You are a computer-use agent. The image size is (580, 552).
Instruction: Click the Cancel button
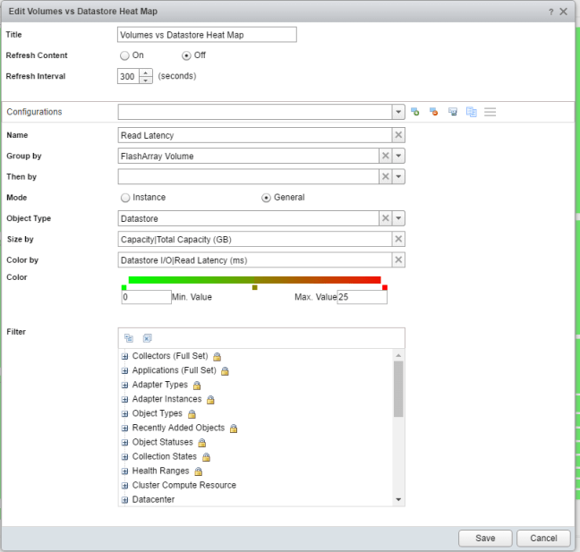(x=543, y=538)
